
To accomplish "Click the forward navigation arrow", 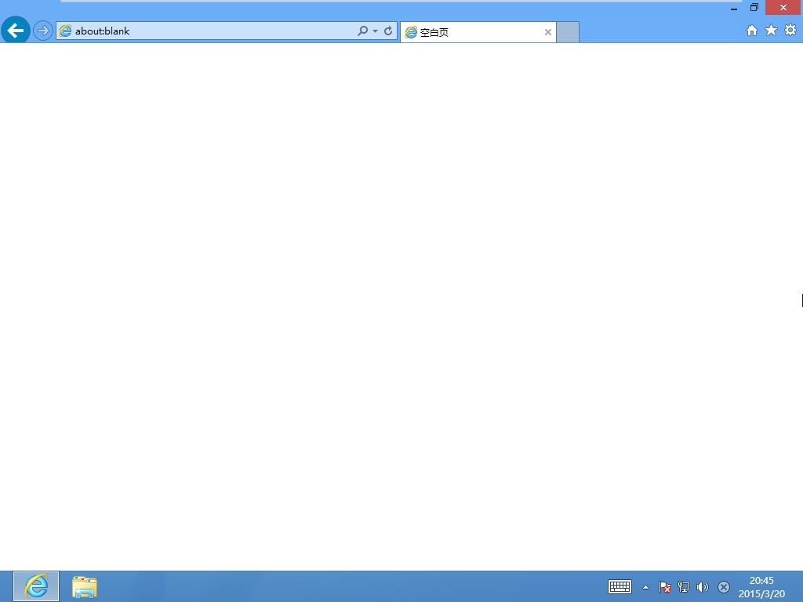I will click(x=43, y=31).
